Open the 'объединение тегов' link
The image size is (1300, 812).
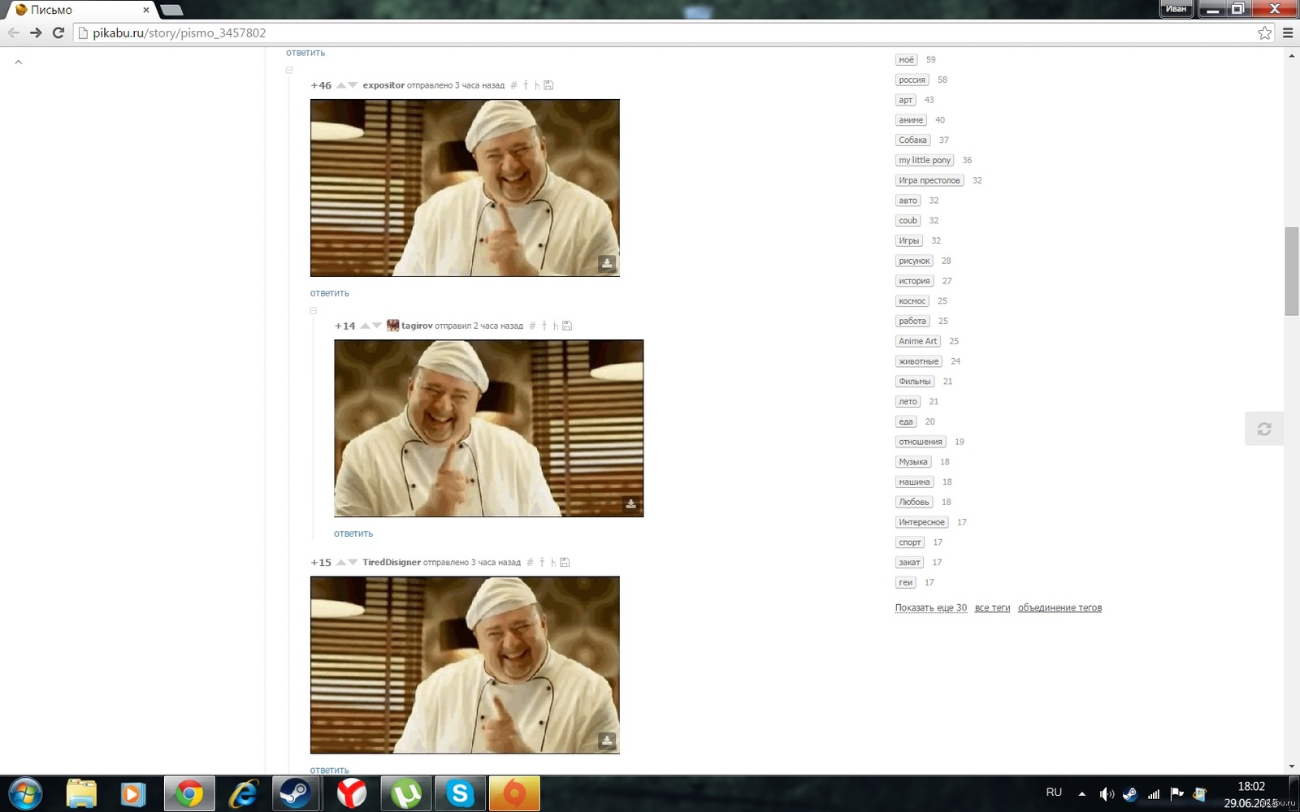point(1059,607)
